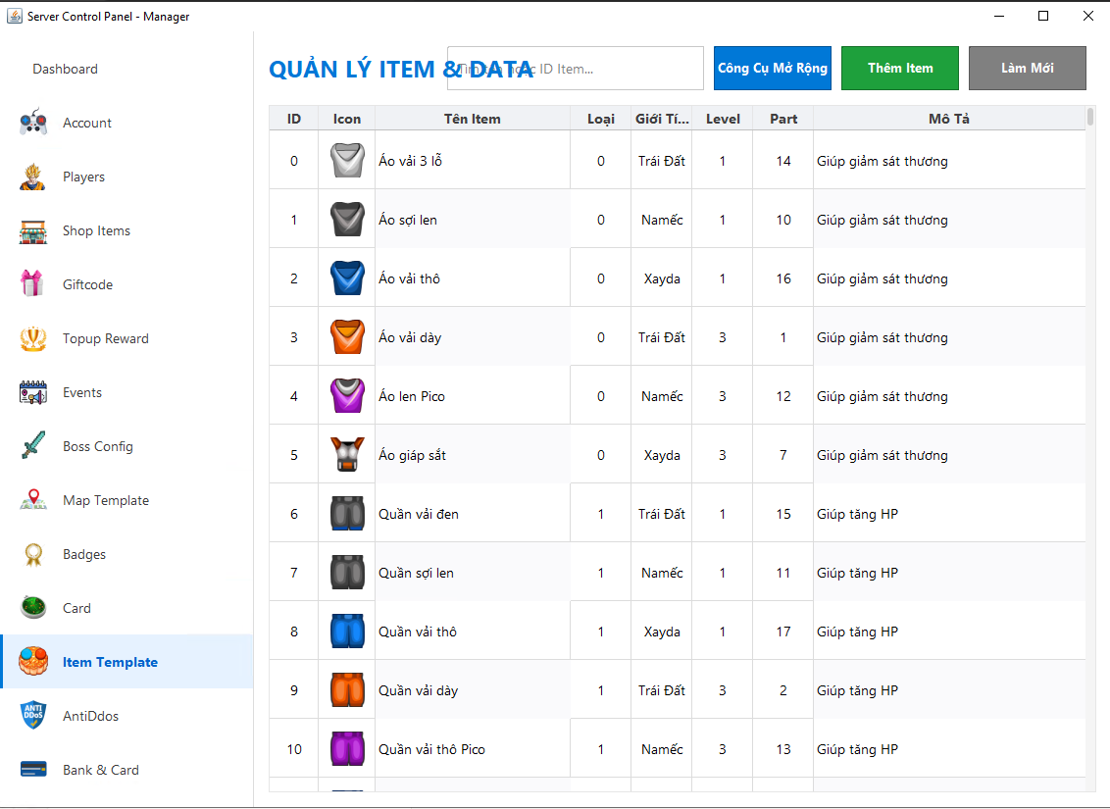This screenshot has width=1110, height=809.
Task: Click the Boss Config sword icon
Action: (33, 446)
